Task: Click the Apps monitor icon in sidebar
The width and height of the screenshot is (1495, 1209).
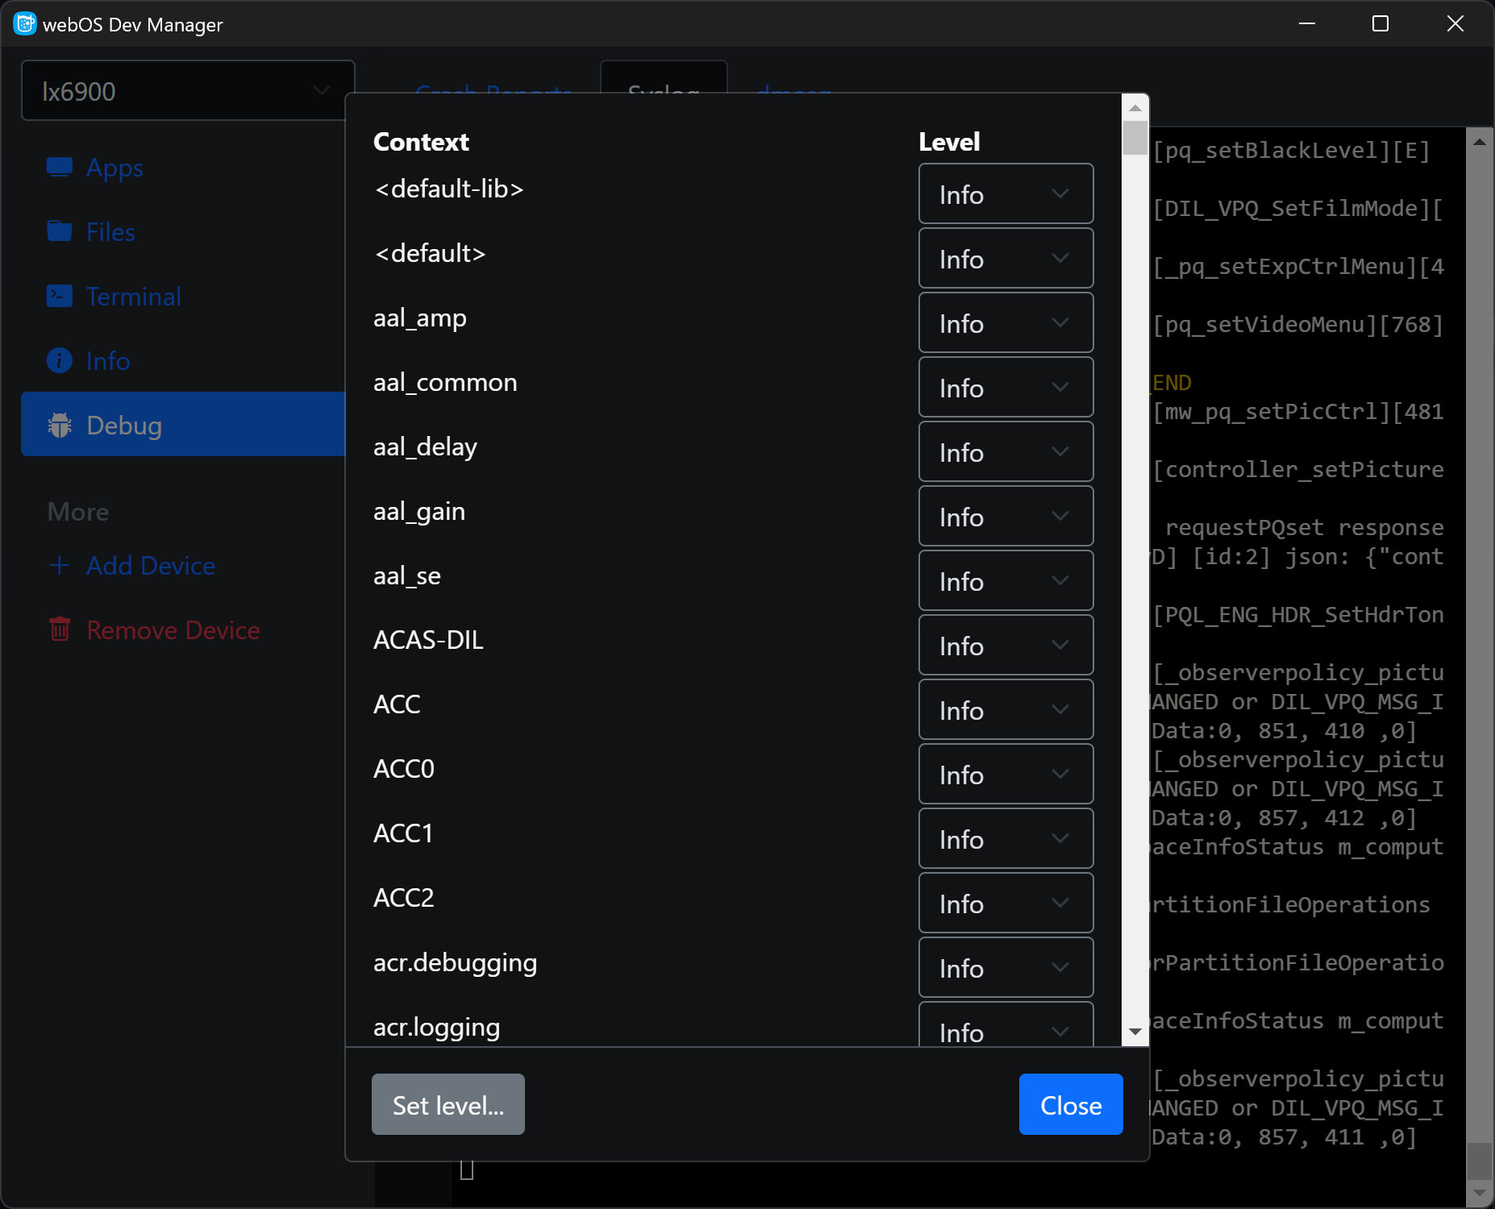Action: (60, 168)
